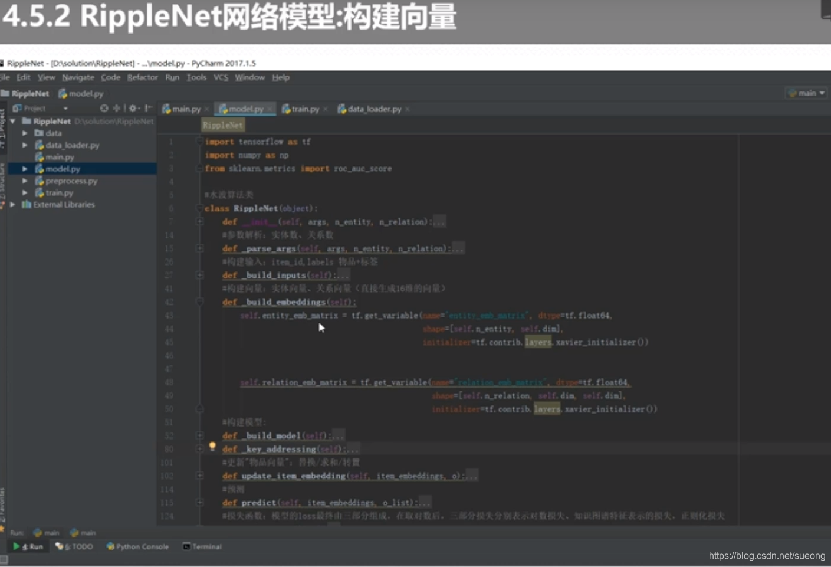Viewport: 831px width, 567px height.
Task: Switch to train.py editor tab
Action: [304, 109]
